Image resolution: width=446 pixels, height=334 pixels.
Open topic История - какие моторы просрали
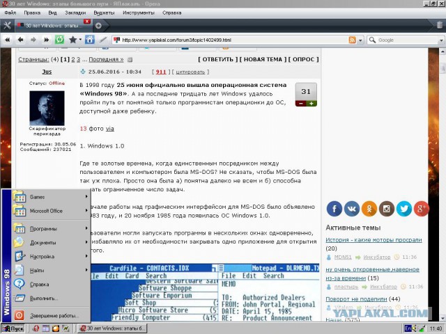click(x=374, y=240)
